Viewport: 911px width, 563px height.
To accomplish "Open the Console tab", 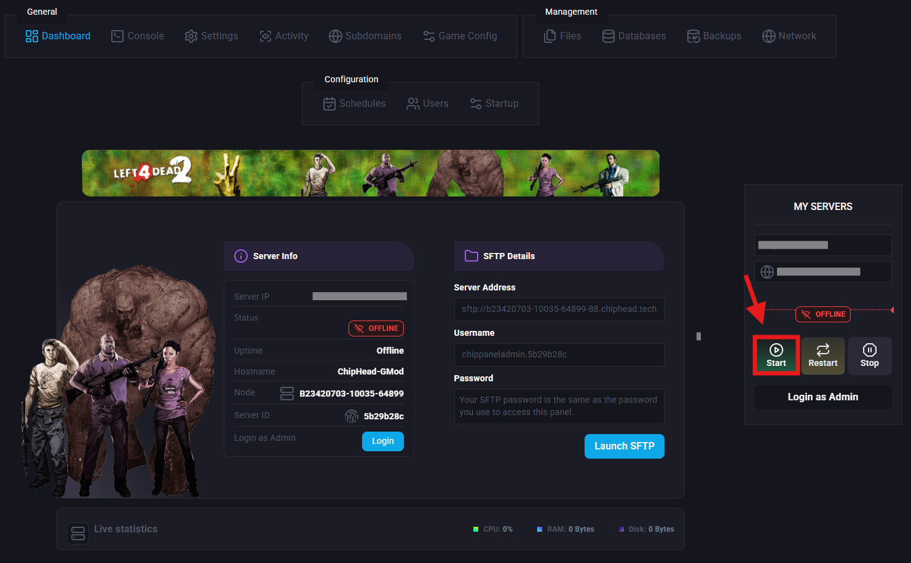I will pos(138,36).
